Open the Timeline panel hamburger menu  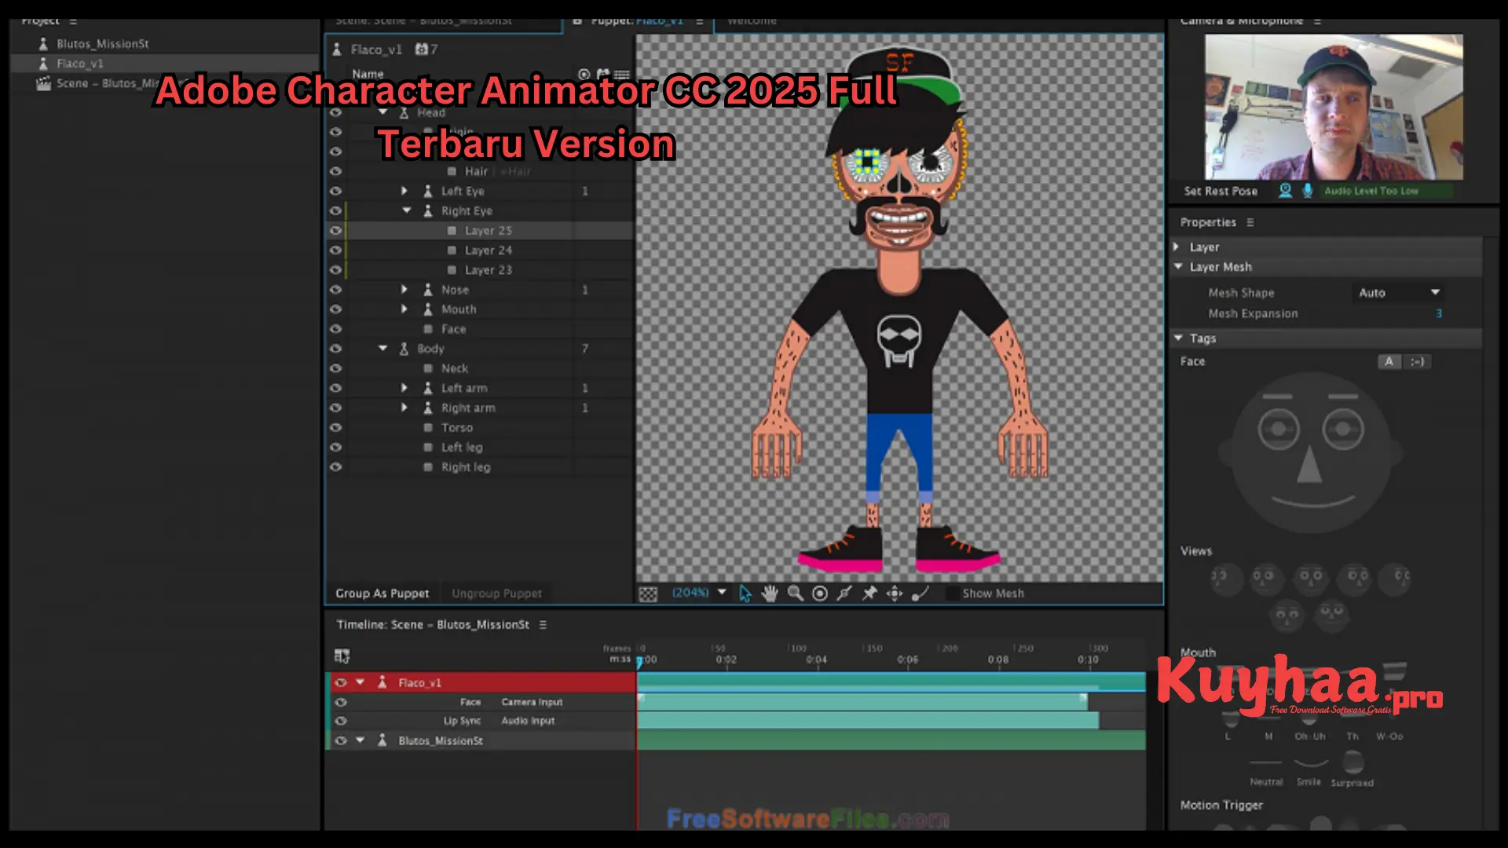coord(543,624)
